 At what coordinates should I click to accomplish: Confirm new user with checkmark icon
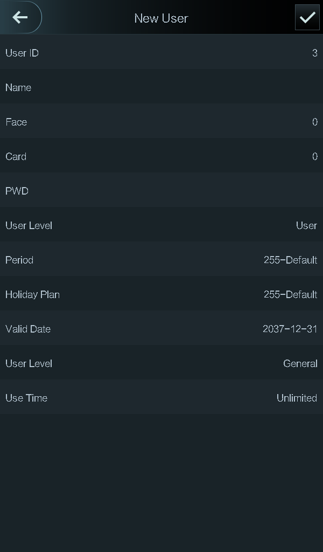point(307,18)
